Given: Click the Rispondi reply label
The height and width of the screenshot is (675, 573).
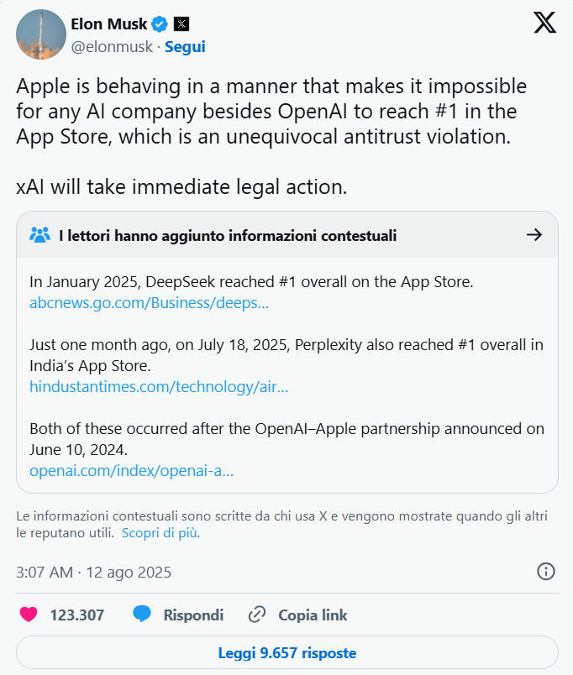Looking at the screenshot, I should pos(193,615).
